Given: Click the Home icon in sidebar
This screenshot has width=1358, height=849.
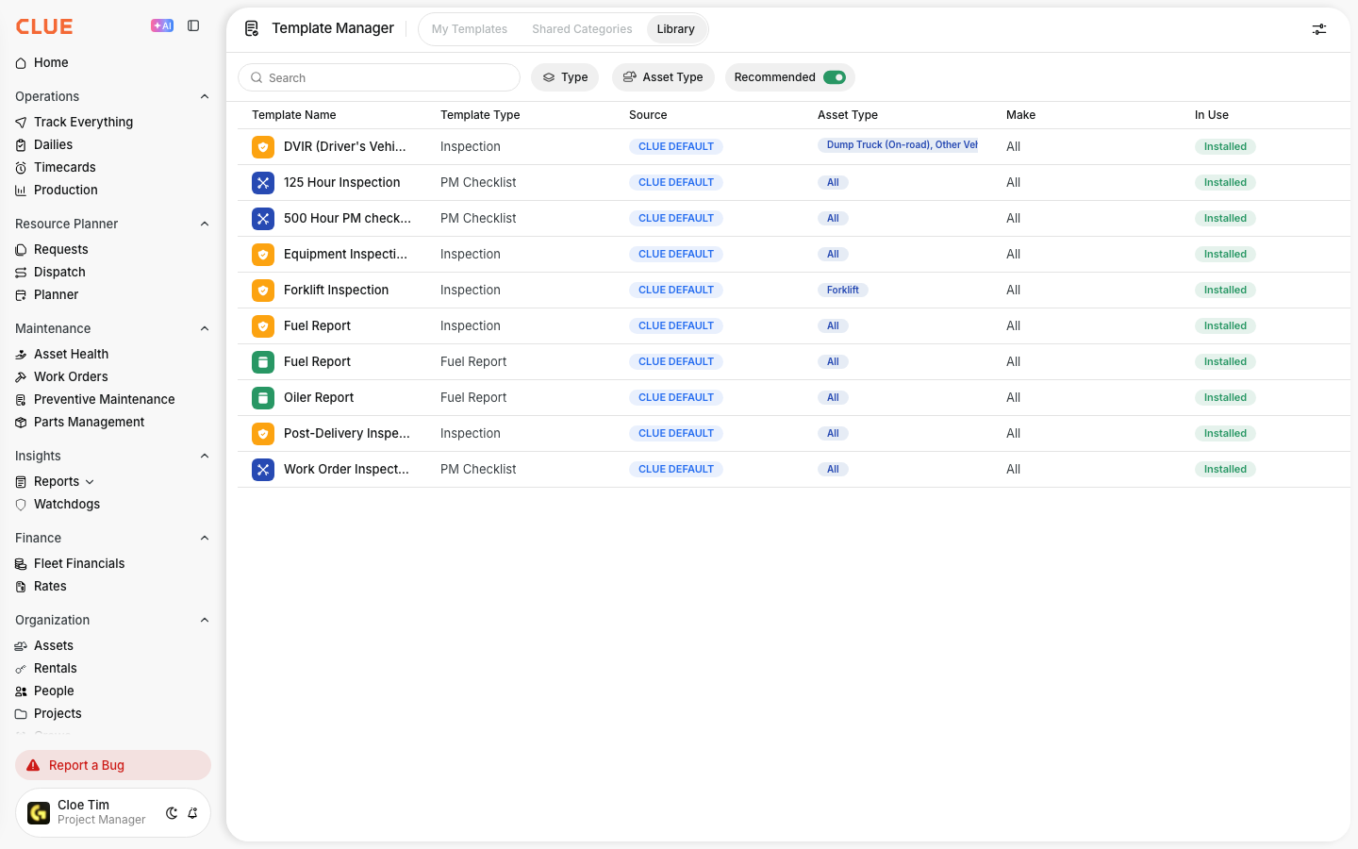Looking at the screenshot, I should (x=21, y=63).
